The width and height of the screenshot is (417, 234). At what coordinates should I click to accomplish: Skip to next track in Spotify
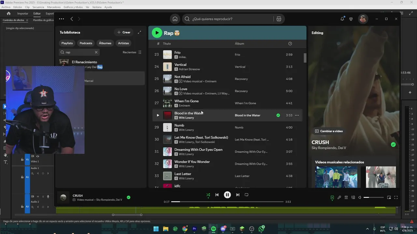click(x=237, y=195)
